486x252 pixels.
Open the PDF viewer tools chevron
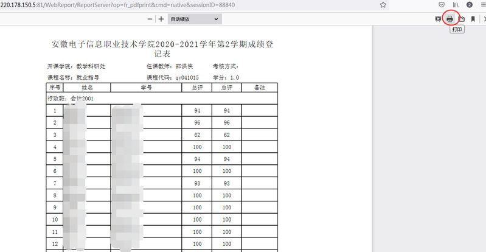(484, 19)
